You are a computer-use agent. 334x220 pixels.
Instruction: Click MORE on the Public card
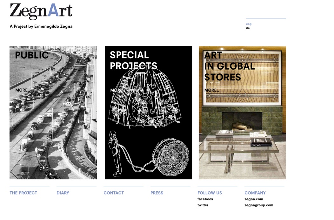[x=22, y=90]
